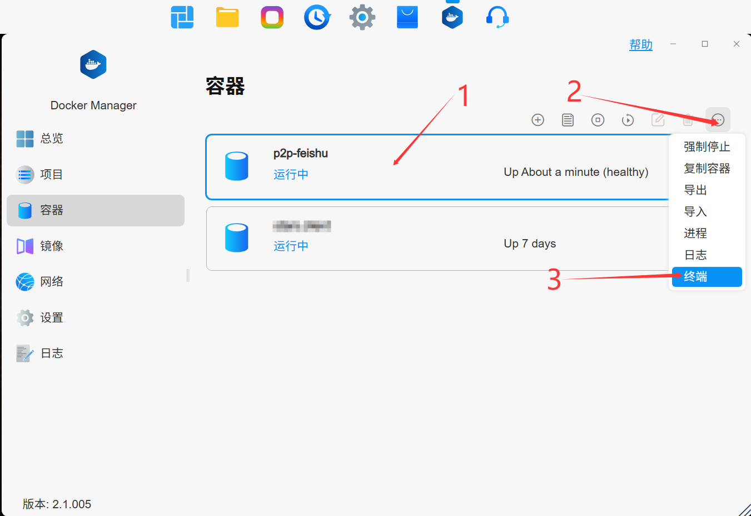The image size is (751, 516).
Task: Click the Docker whale icon in top dock
Action: pyautogui.click(x=452, y=17)
